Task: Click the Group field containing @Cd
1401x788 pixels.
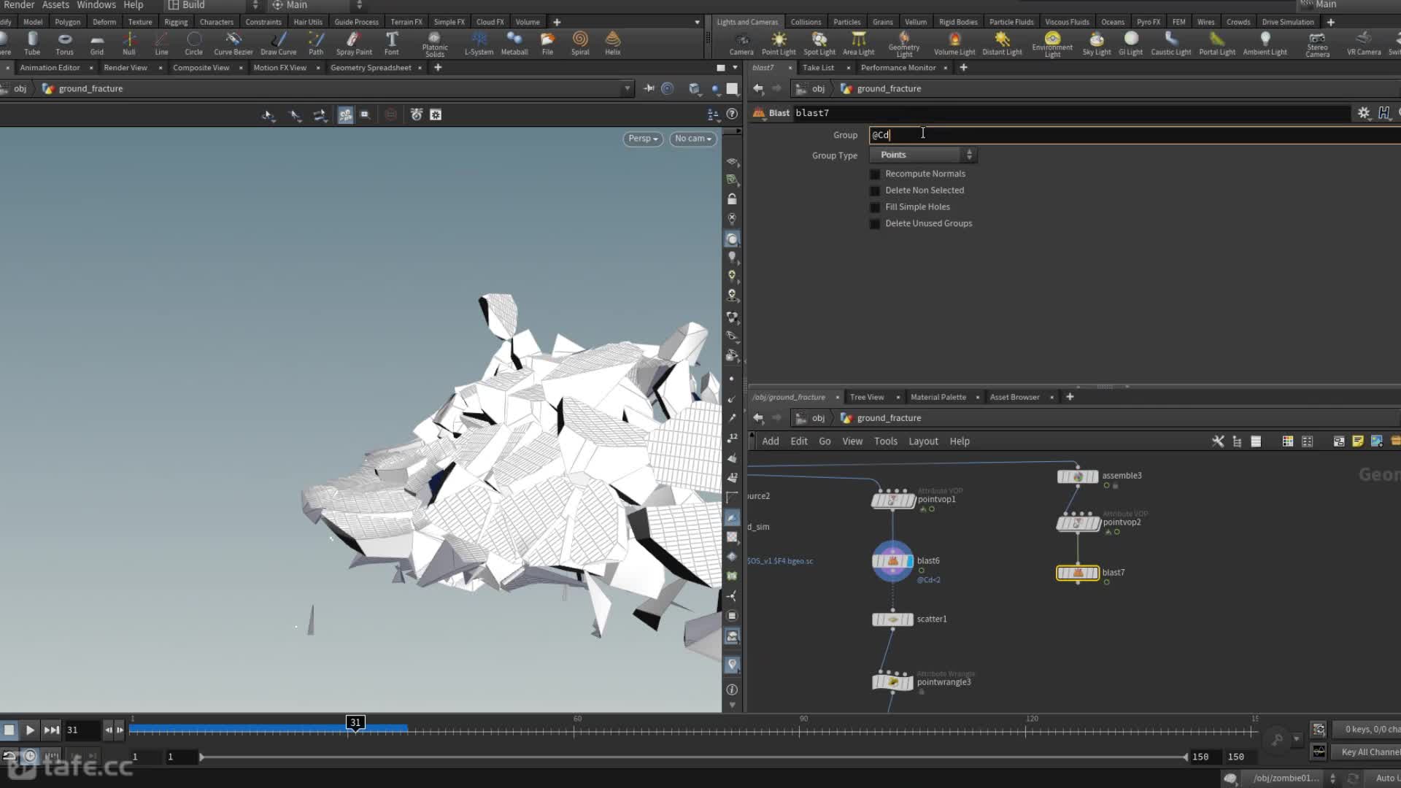Action: [1135, 135]
